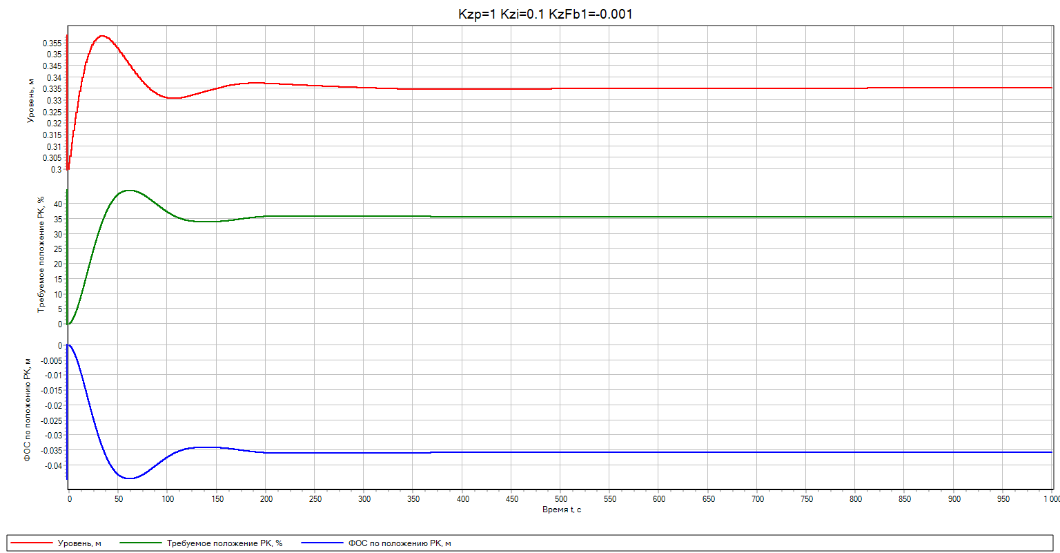The image size is (1060, 553).
Task: Click the green legend line swatch
Action: click(141, 543)
